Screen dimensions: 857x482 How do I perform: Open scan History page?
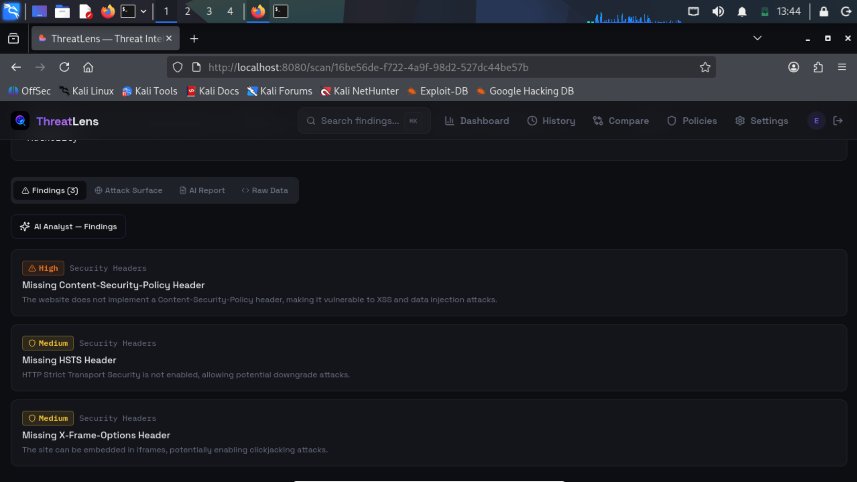[551, 121]
